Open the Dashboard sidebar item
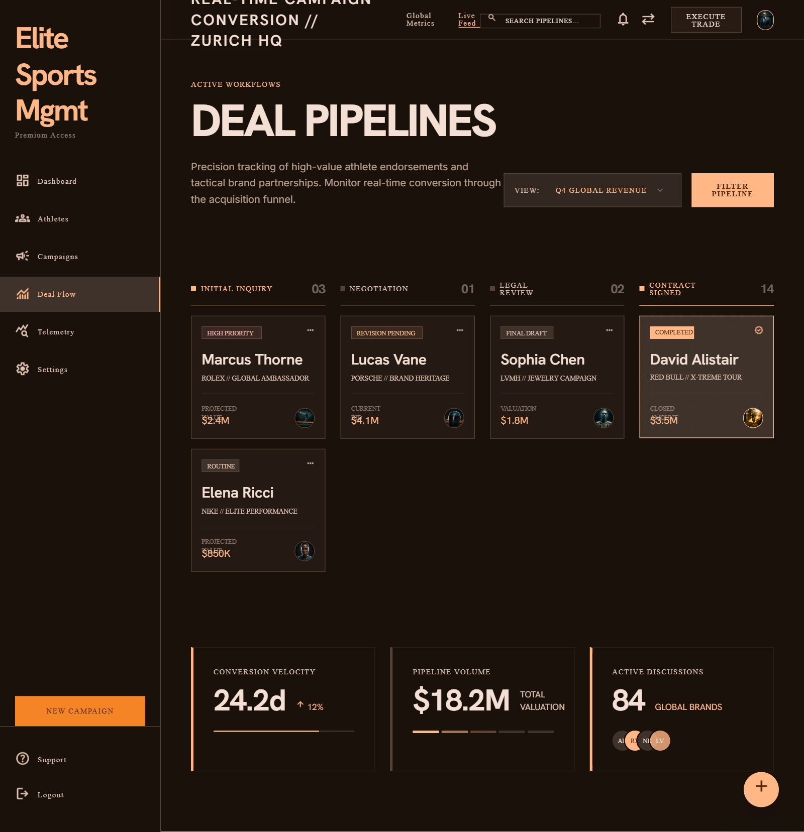The height and width of the screenshot is (832, 804). (80, 181)
